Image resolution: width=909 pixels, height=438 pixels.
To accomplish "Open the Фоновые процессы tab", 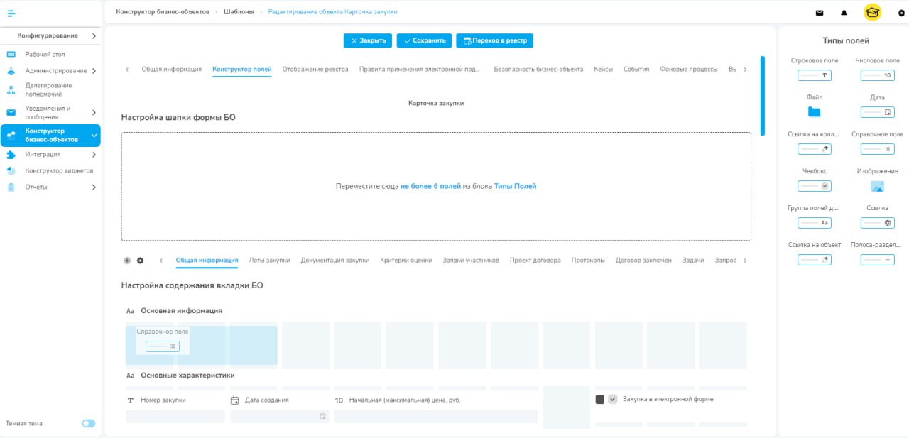I will click(689, 69).
